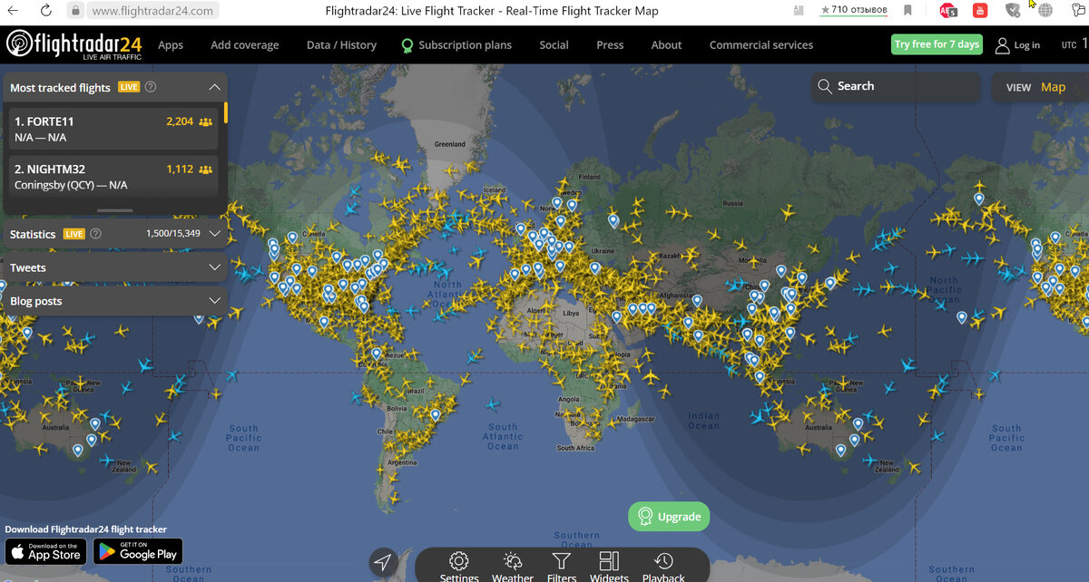This screenshot has width=1089, height=582.
Task: Click info icon beside Most tracked flights
Action: pos(151,87)
